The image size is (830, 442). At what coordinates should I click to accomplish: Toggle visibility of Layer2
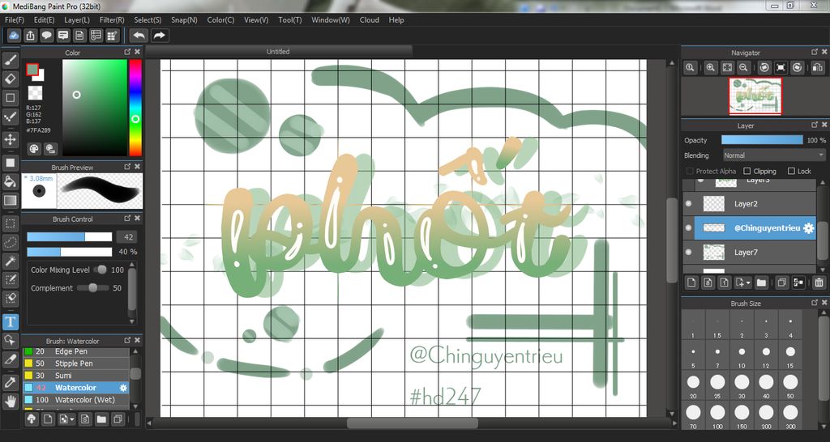click(x=689, y=203)
